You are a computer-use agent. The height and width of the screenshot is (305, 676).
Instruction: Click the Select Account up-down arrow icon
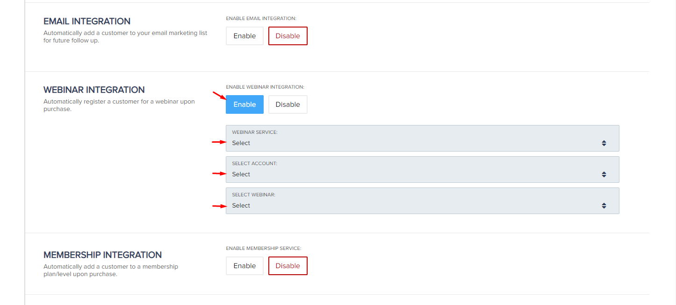pos(604,174)
